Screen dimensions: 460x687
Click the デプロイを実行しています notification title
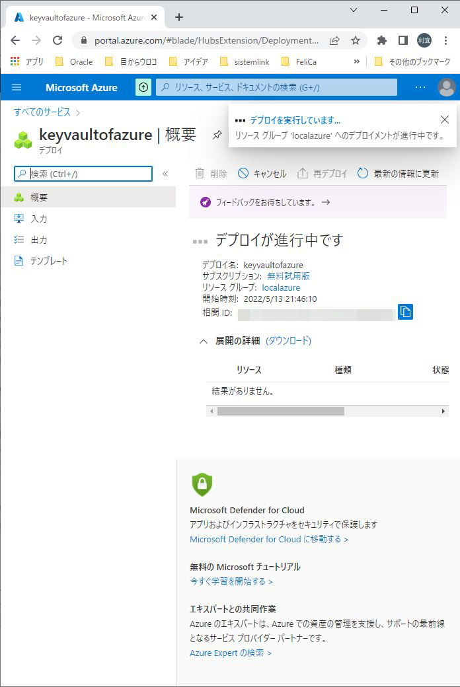pyautogui.click(x=295, y=120)
